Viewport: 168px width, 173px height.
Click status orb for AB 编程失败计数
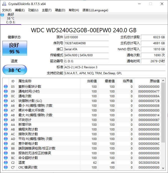(6, 129)
